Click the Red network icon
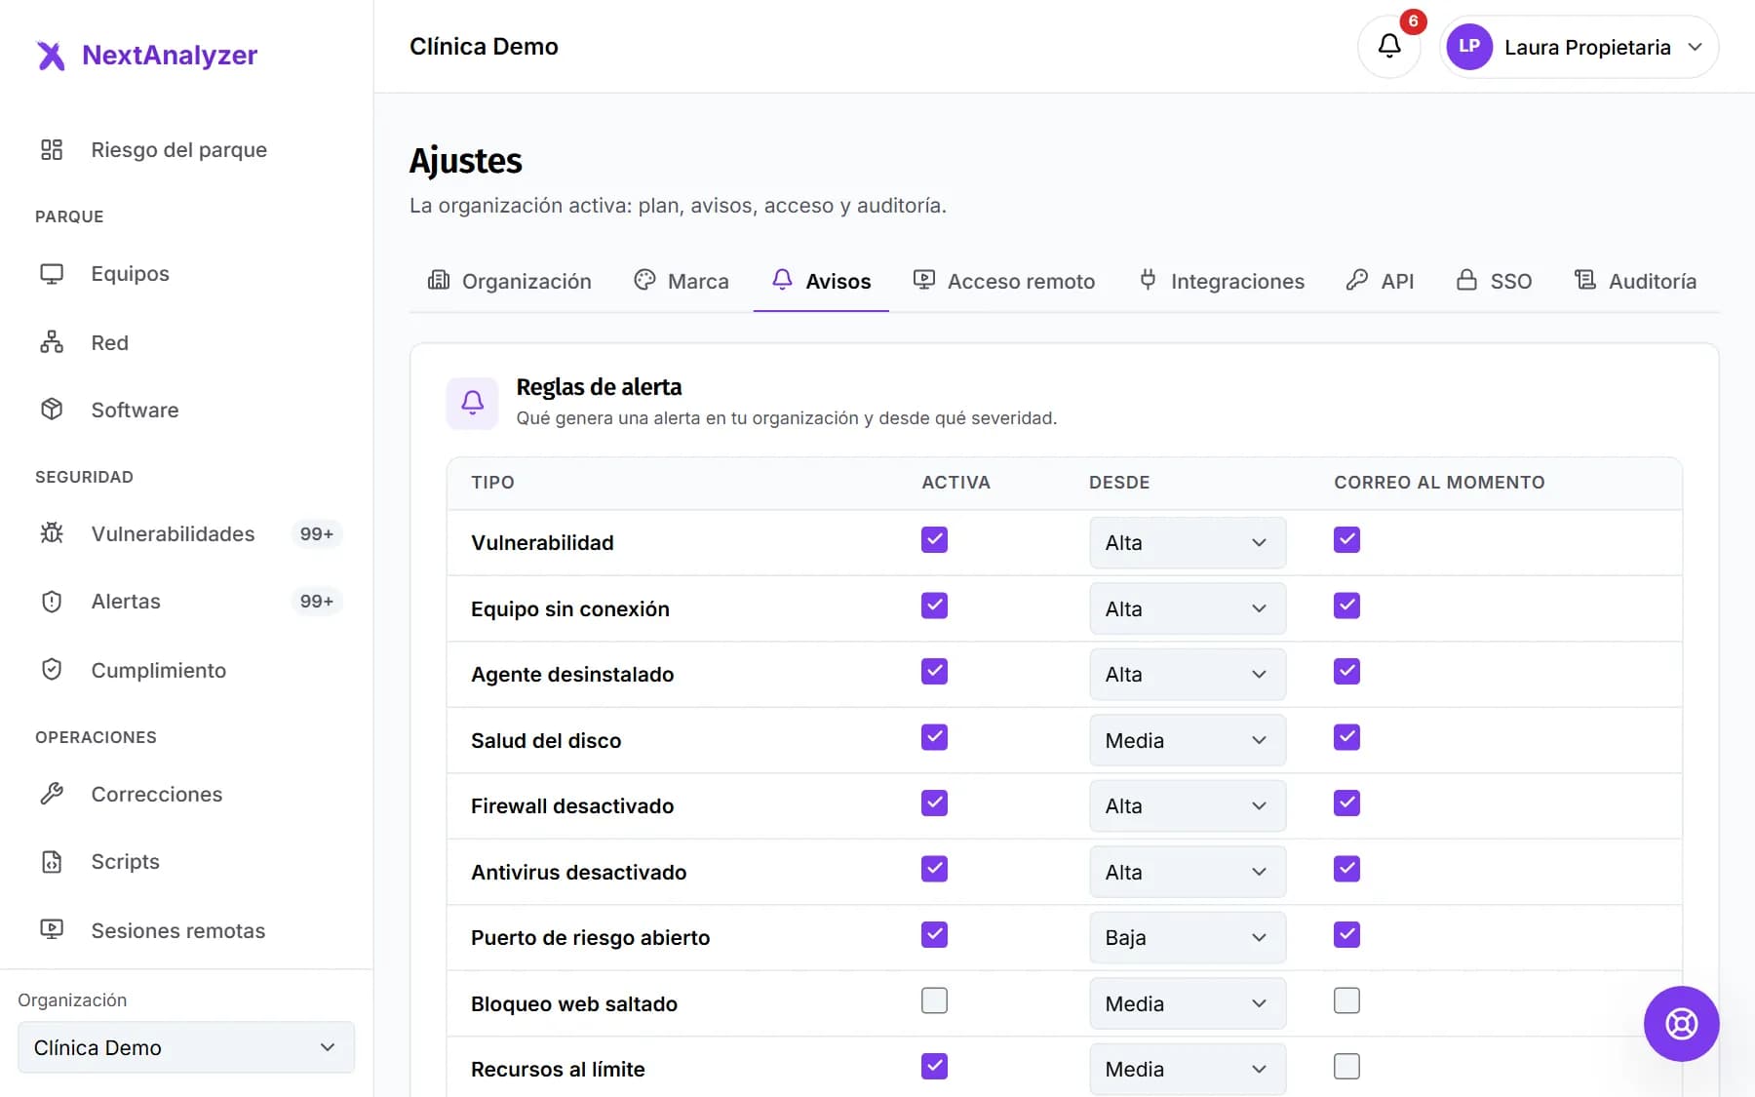Viewport: 1755px width, 1097px height. pos(52,342)
